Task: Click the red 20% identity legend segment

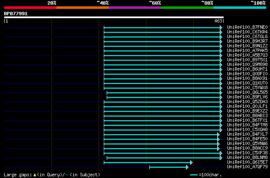Action: click(x=30, y=8)
